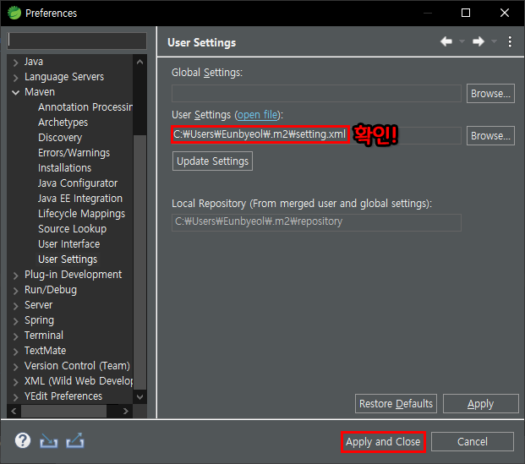The height and width of the screenshot is (464, 525).
Task: Click tree vertical scrollbar thumb
Action: coord(140,262)
